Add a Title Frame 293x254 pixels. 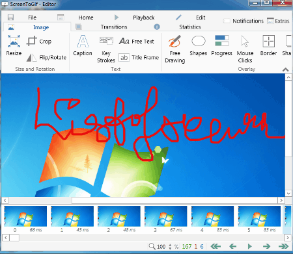(139, 58)
